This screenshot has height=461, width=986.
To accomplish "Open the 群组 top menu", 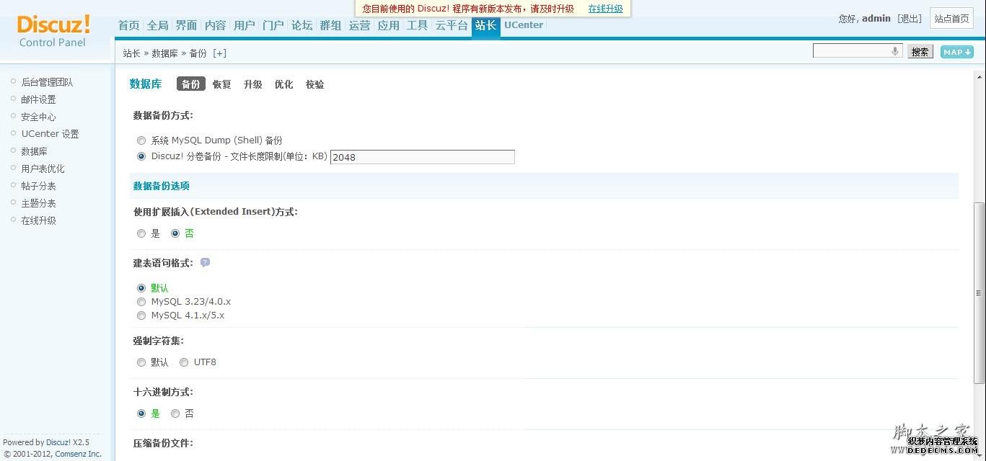I will [x=330, y=25].
